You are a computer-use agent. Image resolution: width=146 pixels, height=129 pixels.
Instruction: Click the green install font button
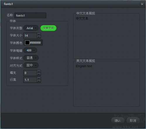(48, 28)
